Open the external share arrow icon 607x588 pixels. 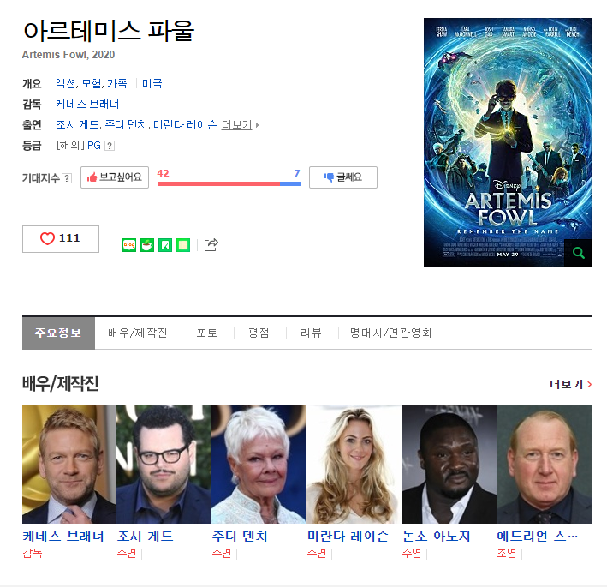[x=211, y=244]
